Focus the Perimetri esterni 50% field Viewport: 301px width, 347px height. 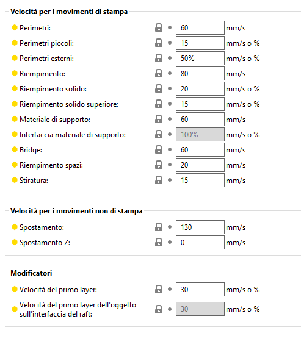click(200, 58)
